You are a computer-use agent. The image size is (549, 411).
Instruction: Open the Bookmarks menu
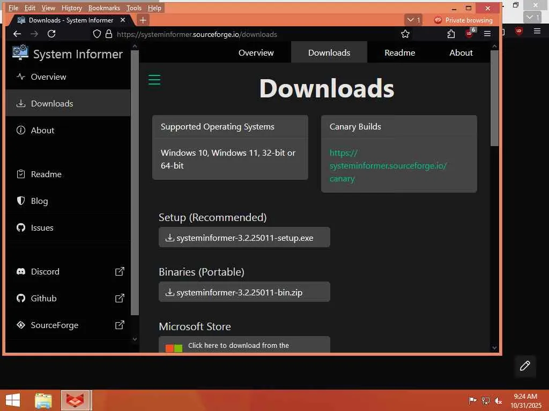104,7
